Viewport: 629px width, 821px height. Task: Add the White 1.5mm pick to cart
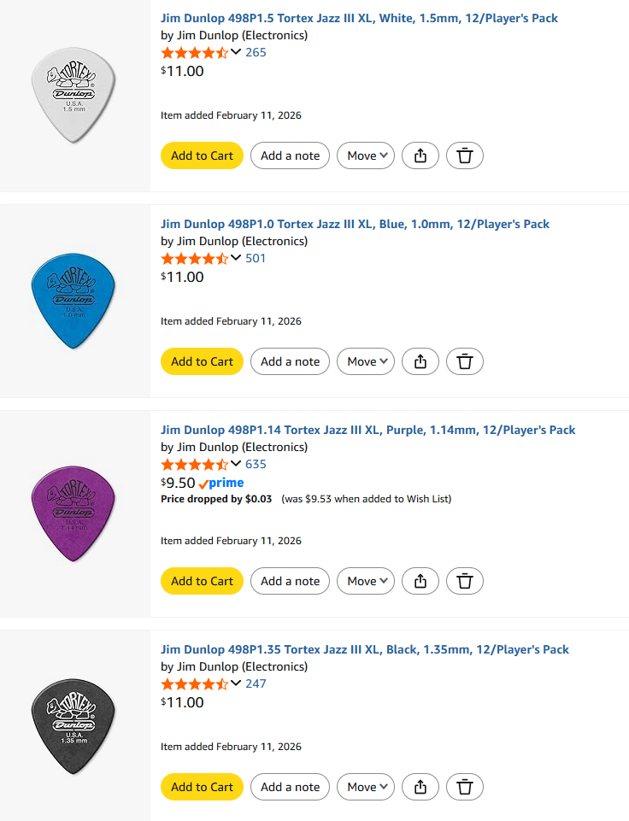pyautogui.click(x=202, y=155)
